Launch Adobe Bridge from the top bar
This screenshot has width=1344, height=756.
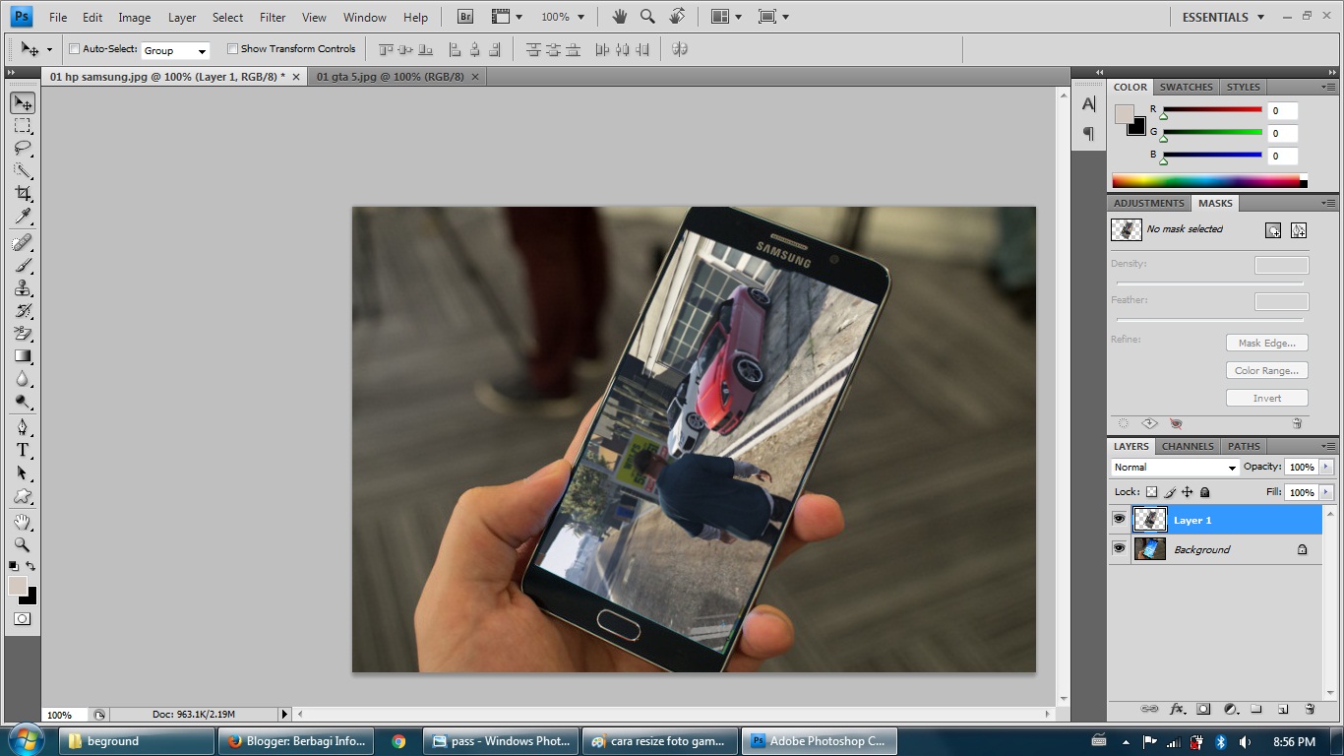pos(465,17)
